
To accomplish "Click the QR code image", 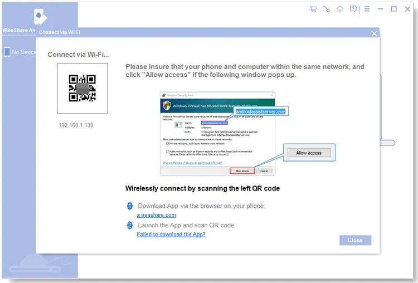I will coord(82,88).
